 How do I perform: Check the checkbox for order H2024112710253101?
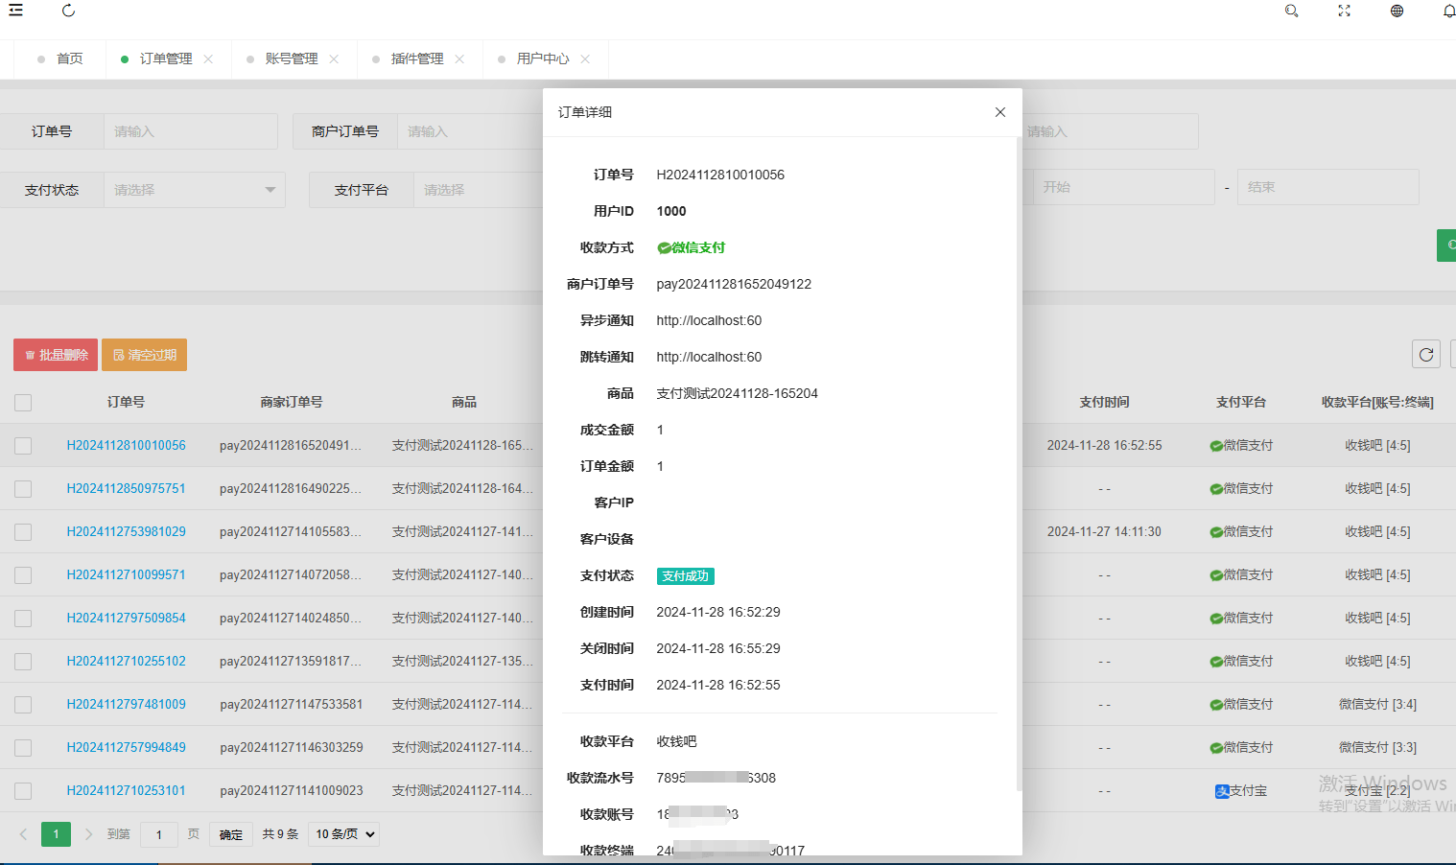point(23,790)
